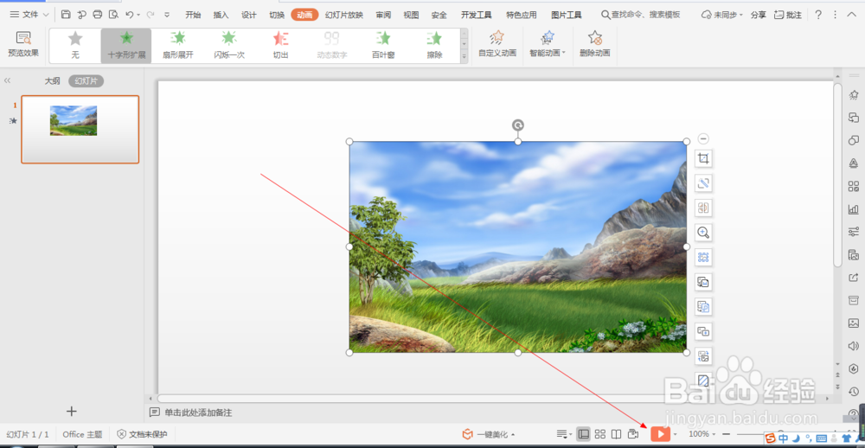Viewport: 865px width, 448px height.
Task: Click 删除动画 to remove the animation
Action: [595, 45]
